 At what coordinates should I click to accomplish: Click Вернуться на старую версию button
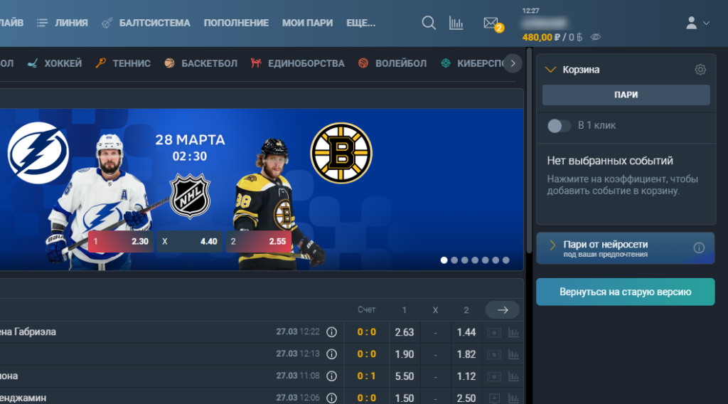pos(626,292)
